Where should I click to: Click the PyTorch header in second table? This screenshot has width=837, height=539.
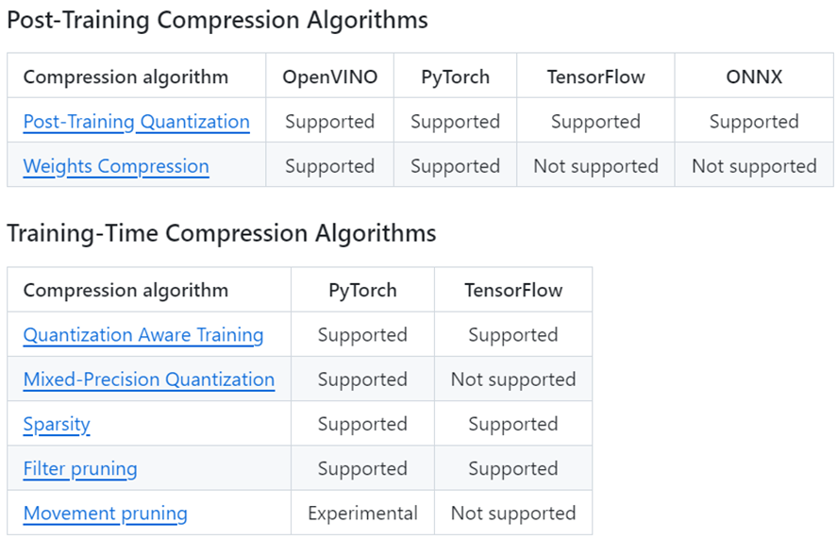click(362, 291)
